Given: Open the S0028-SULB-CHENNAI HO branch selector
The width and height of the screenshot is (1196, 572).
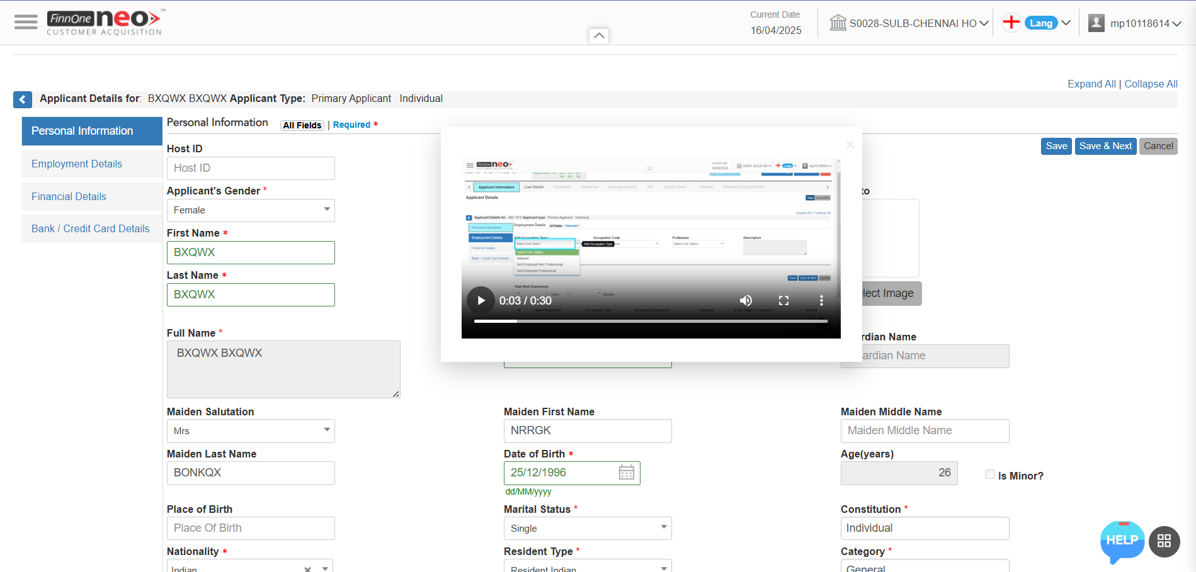Looking at the screenshot, I should click(910, 23).
